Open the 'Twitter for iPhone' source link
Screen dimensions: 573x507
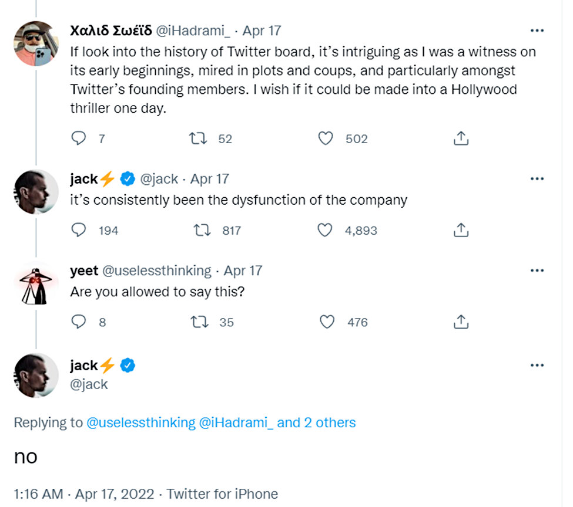pyautogui.click(x=222, y=494)
